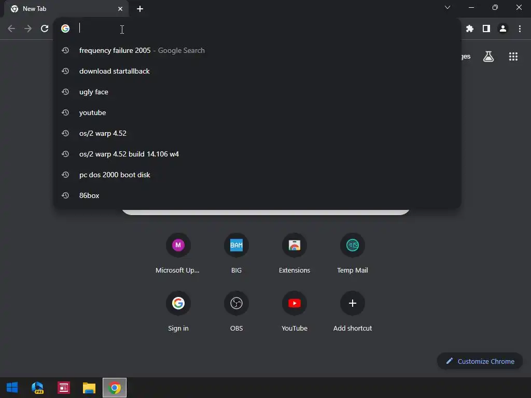Choose suggestion '86box'
The width and height of the screenshot is (531, 398).
[257, 195]
